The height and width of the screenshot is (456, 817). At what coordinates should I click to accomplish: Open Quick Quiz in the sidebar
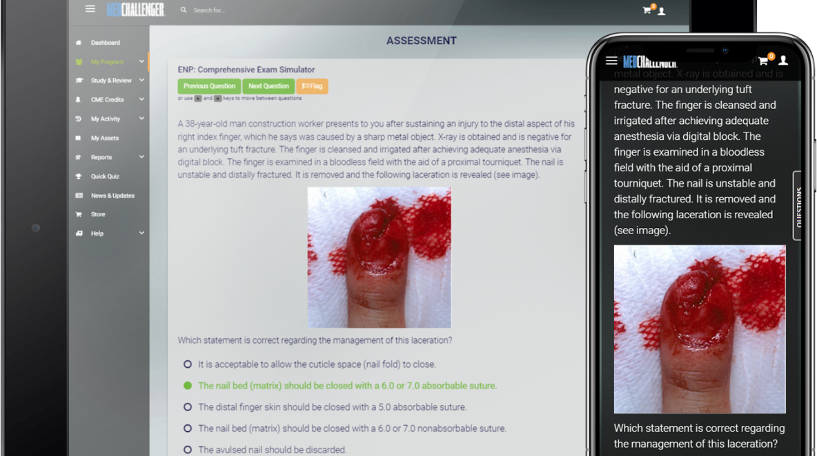click(x=106, y=176)
